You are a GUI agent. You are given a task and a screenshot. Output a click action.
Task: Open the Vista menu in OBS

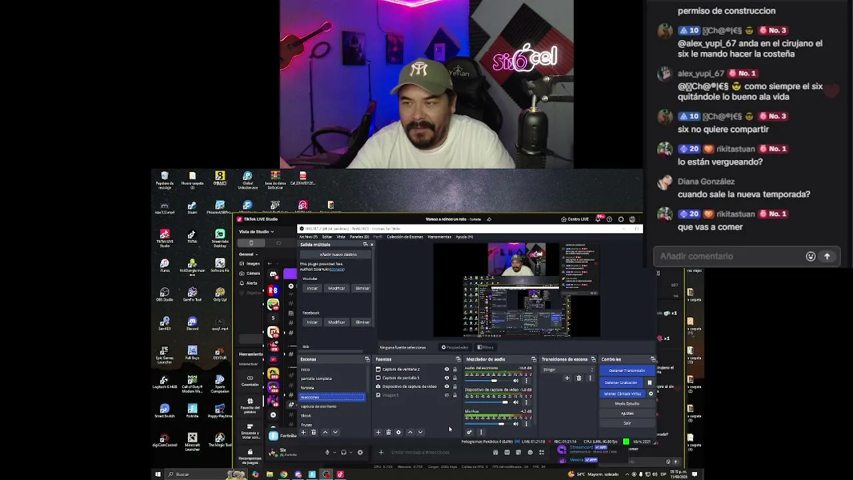[x=341, y=237]
